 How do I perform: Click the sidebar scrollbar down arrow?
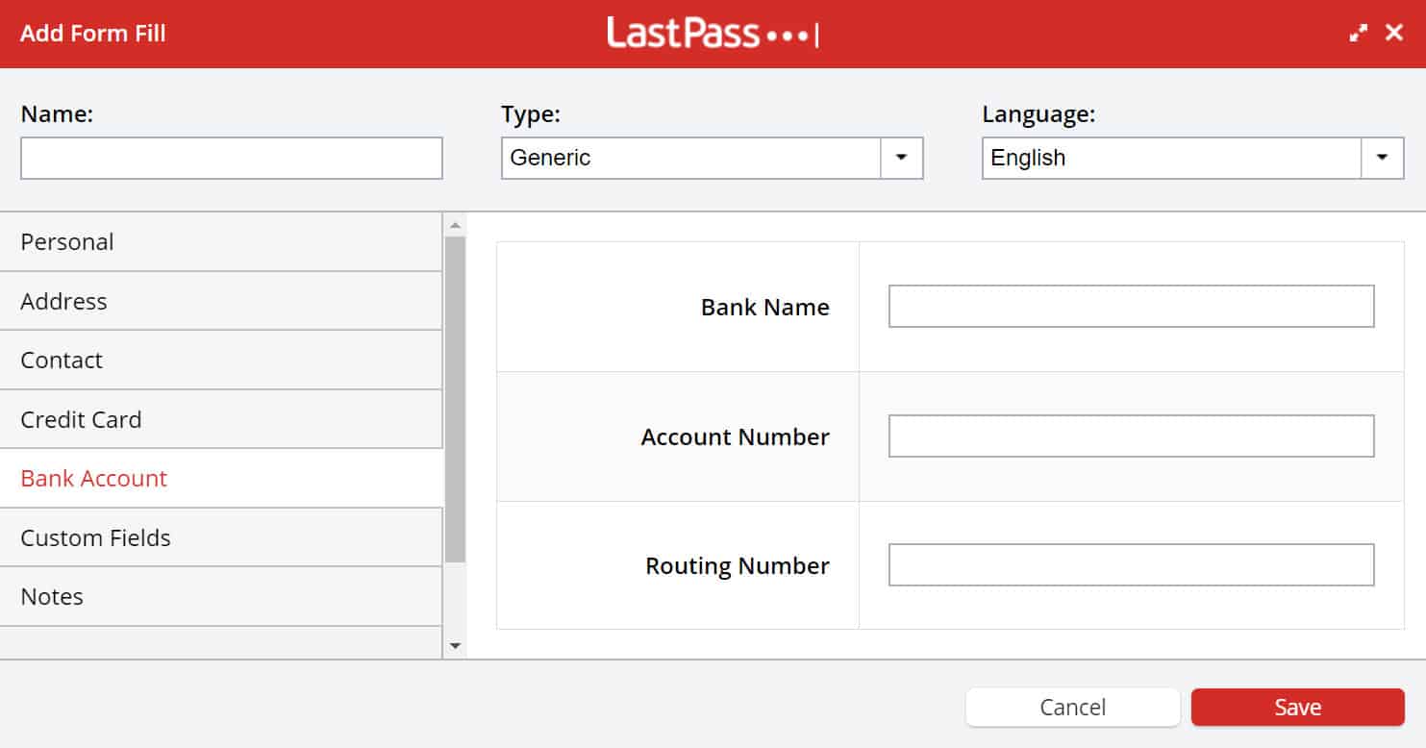point(456,646)
